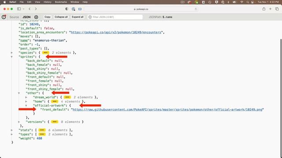Click the JSON viewer braces extension icon
282x158 pixels.
[80, 9]
